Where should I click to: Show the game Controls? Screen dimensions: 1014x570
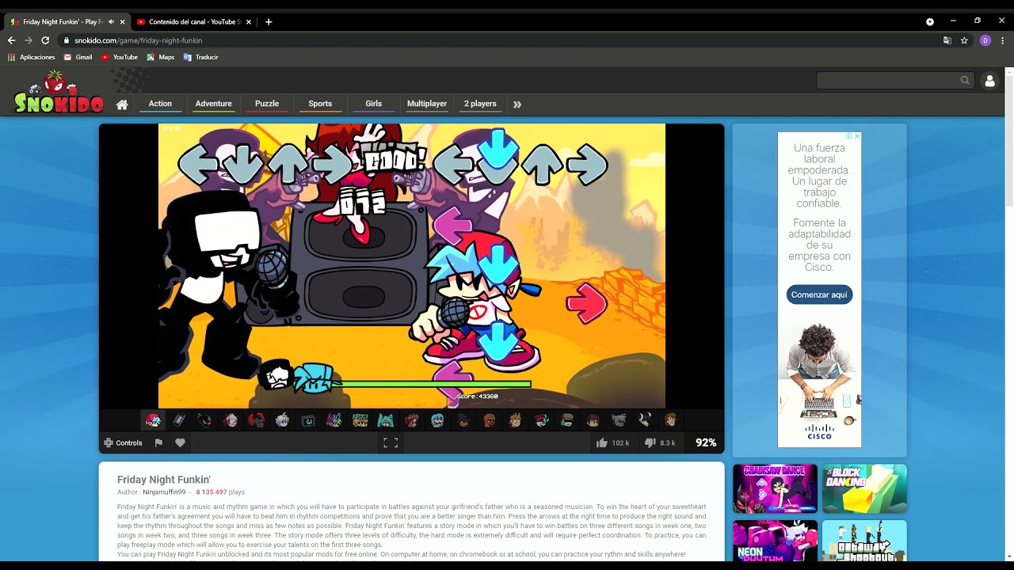point(123,443)
